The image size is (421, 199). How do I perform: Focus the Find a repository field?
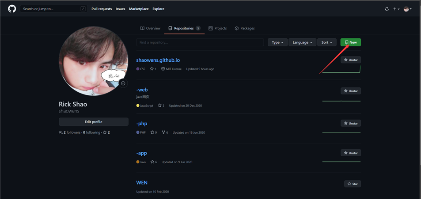(x=200, y=42)
